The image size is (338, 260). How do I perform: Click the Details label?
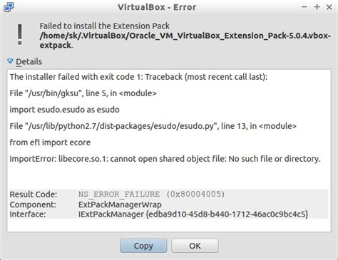29,62
